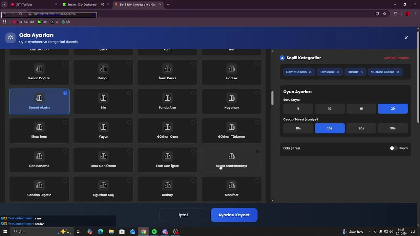Set answer time to 20s
The height and width of the screenshot is (236, 420).
361,128
